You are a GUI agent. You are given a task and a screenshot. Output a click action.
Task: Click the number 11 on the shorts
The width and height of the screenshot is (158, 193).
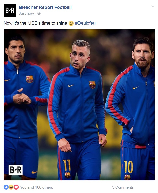[x=67, y=165]
